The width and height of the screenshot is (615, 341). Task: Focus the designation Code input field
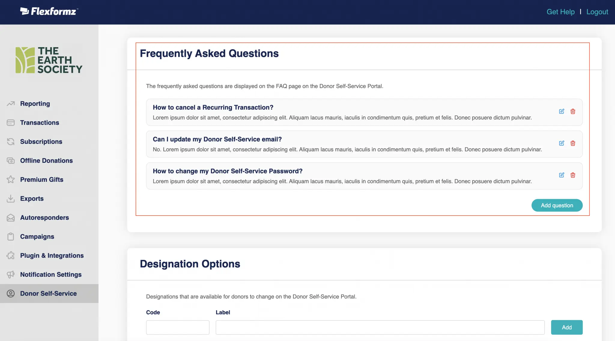pyautogui.click(x=177, y=327)
